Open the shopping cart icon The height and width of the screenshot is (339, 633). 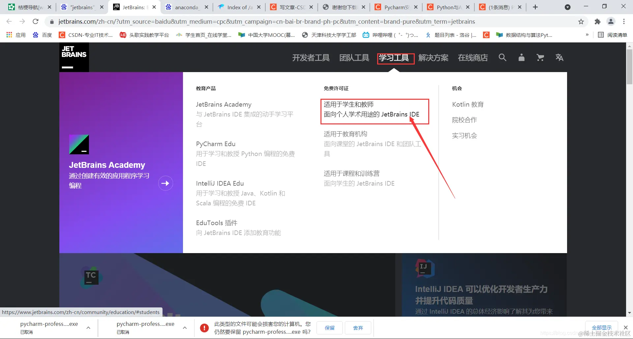click(540, 58)
